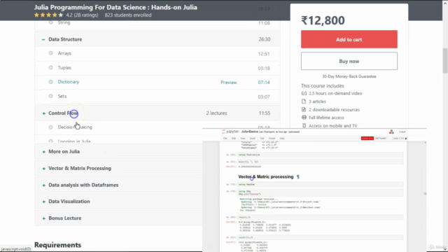Screen dimensions: 448x252
Task: Open the File menu in Jupyter notebook
Action: (225, 139)
